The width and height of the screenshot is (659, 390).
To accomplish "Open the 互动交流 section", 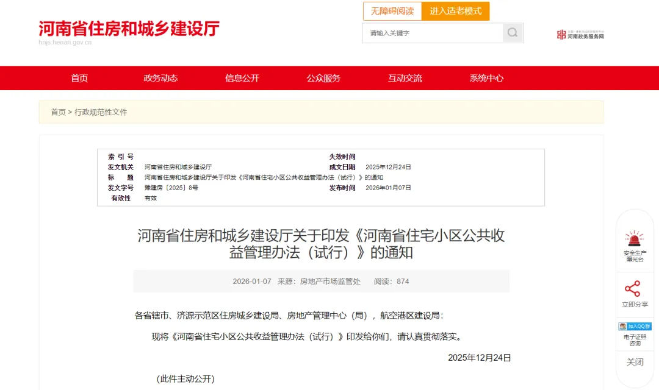I will click(x=405, y=78).
